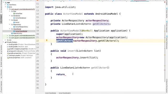
Task: Open ActorDao interface file
Action: [19, 14]
